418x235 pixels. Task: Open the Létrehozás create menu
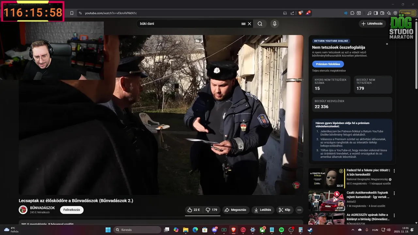click(x=372, y=23)
